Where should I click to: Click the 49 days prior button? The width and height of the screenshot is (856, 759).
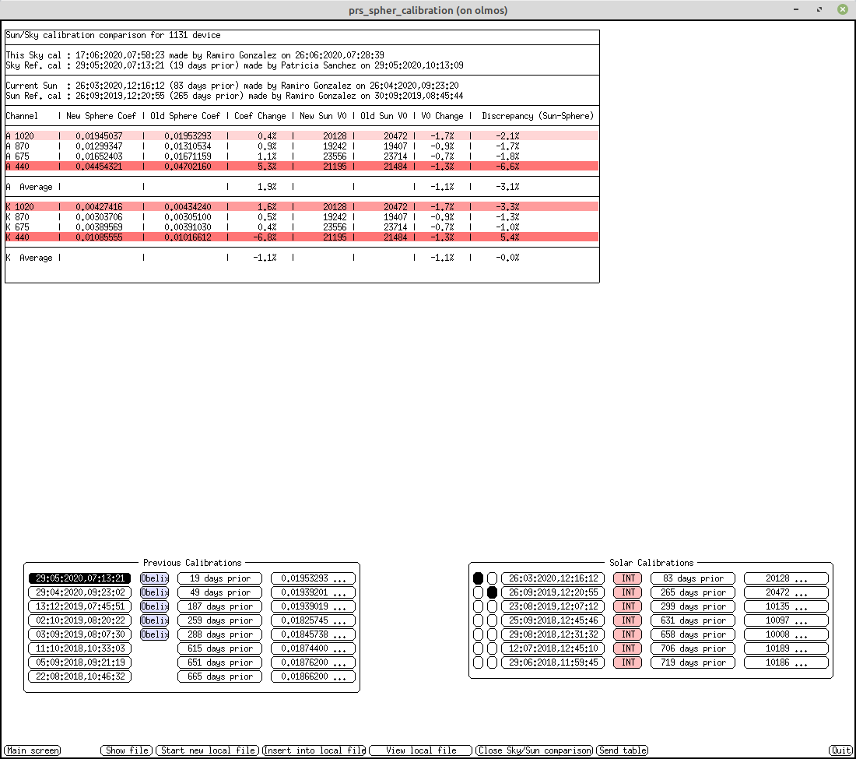point(220,592)
